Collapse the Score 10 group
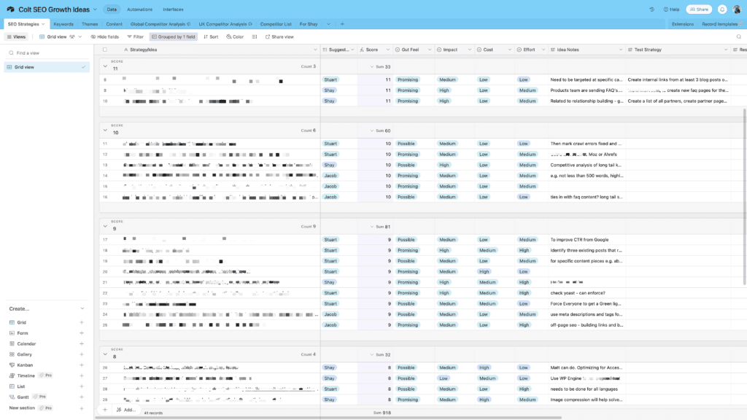The image size is (747, 420). click(105, 130)
